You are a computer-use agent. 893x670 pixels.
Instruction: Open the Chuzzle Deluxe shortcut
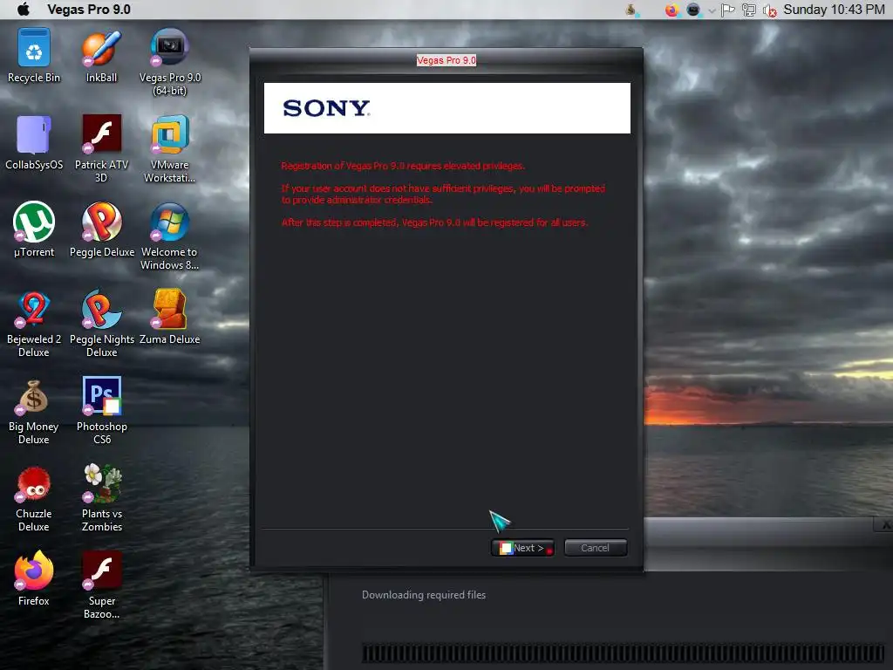34,497
